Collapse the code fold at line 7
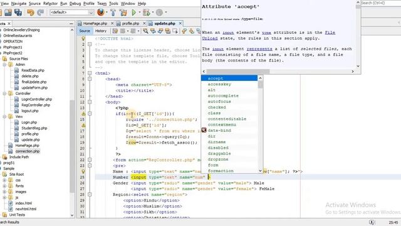 coord(90,73)
